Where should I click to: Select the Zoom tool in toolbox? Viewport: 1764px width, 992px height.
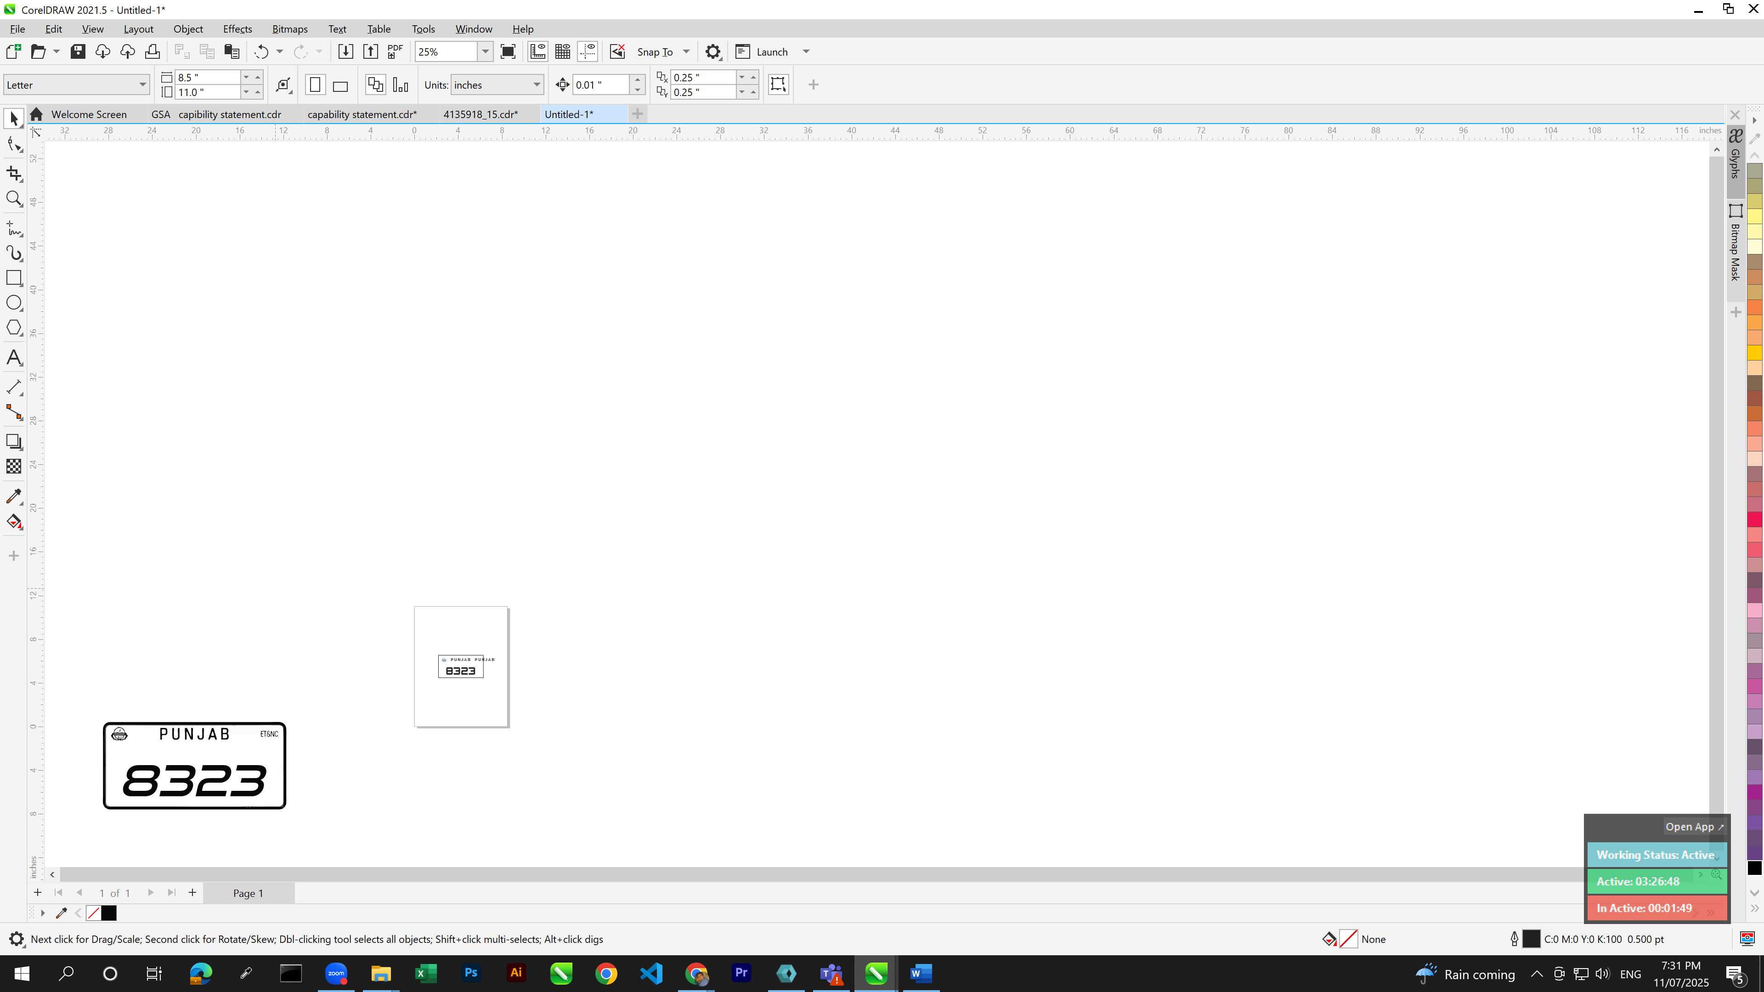coord(14,198)
